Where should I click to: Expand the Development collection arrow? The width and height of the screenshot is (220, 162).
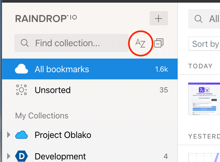coord(9,156)
